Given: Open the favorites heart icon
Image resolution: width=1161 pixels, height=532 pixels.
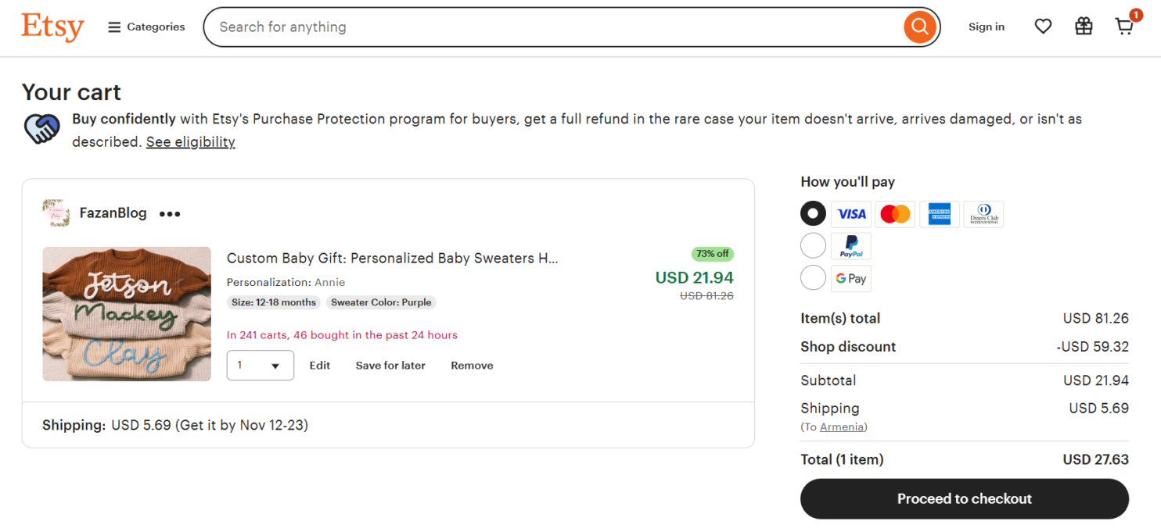Looking at the screenshot, I should (x=1043, y=26).
